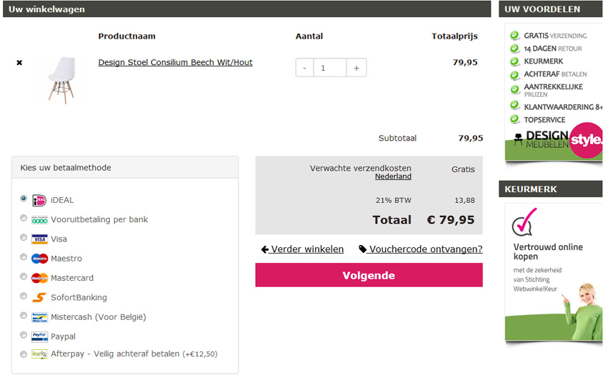
Task: Click the Maestro logo icon
Action: tap(39, 259)
